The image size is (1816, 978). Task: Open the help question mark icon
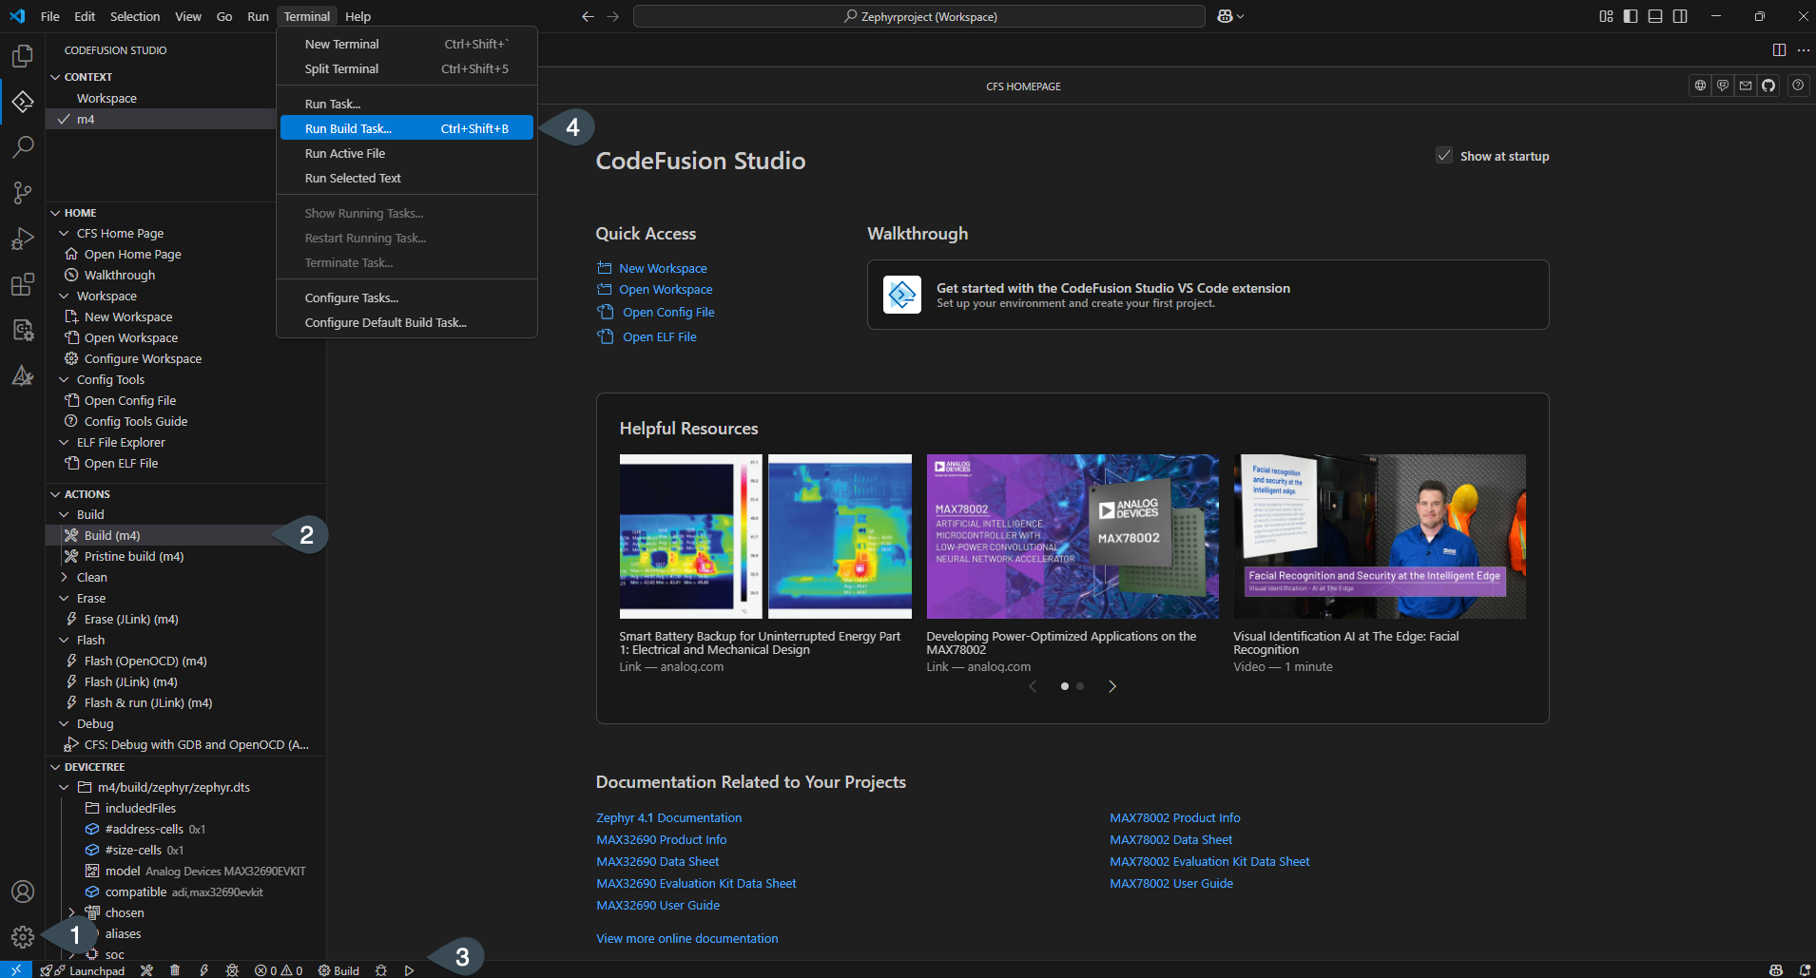(x=1797, y=86)
